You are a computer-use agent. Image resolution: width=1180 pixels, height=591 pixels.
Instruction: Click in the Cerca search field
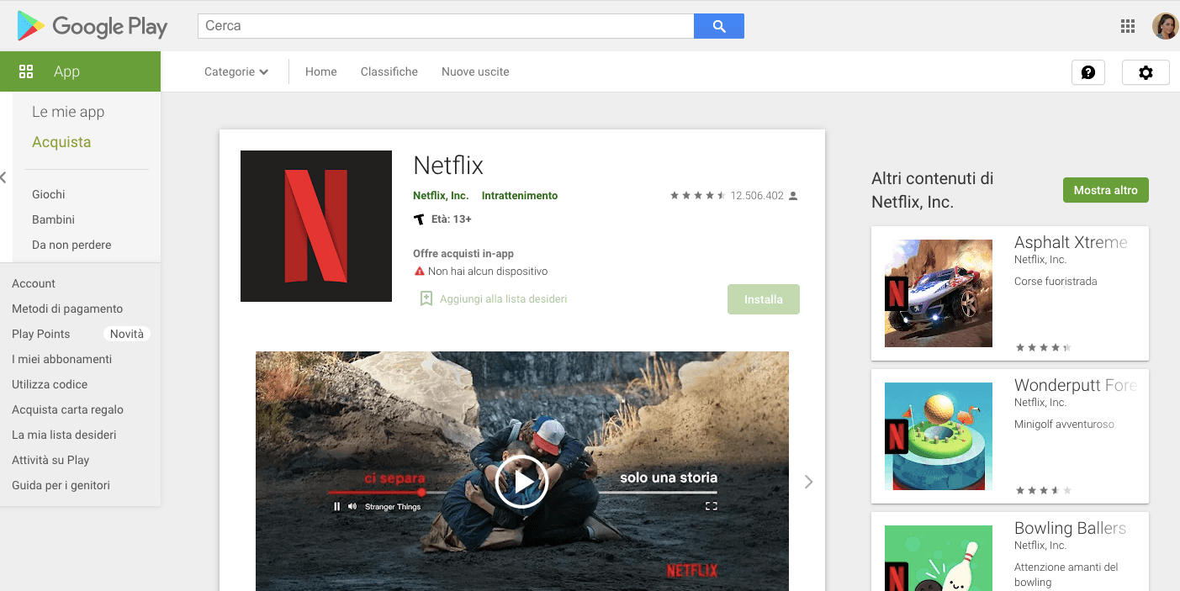click(x=446, y=26)
